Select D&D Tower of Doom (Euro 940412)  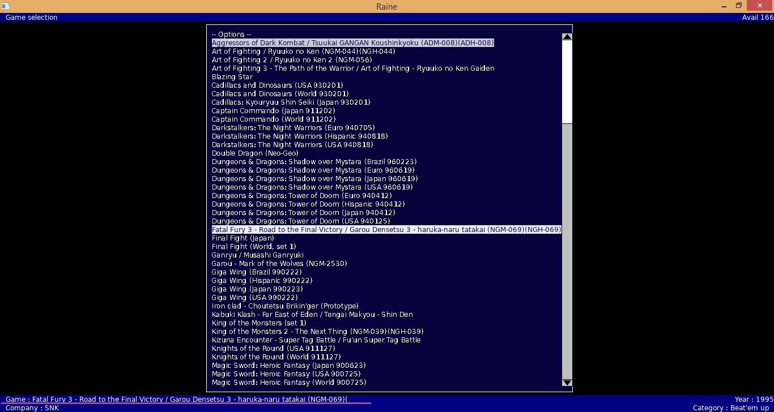[x=301, y=196]
